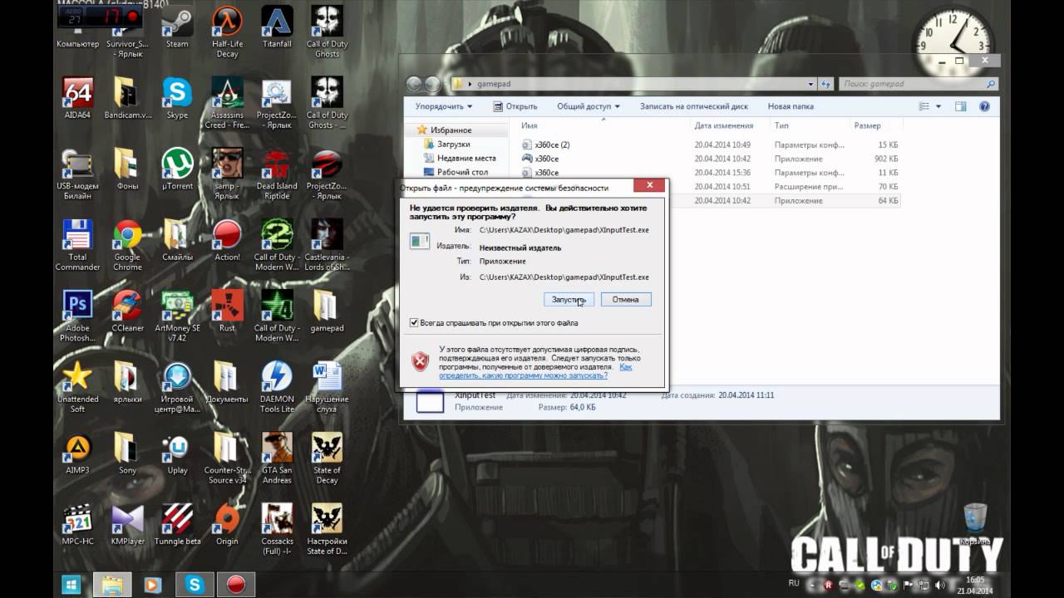Select the AIDA64 desktop icon
The height and width of the screenshot is (598, 1064).
click(x=77, y=98)
